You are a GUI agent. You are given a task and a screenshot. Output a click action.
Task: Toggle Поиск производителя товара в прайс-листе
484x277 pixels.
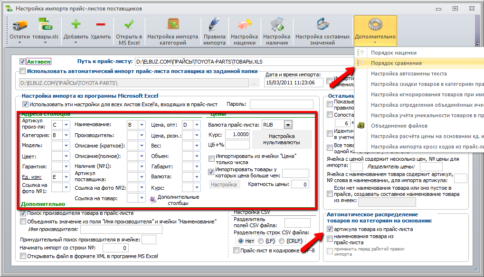(x=23, y=213)
